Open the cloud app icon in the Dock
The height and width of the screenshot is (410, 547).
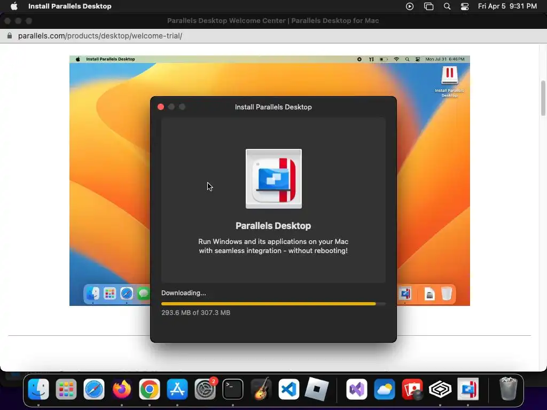pos(385,389)
